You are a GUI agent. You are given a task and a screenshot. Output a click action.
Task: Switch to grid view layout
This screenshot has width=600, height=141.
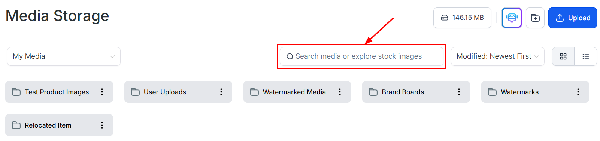pos(563,56)
